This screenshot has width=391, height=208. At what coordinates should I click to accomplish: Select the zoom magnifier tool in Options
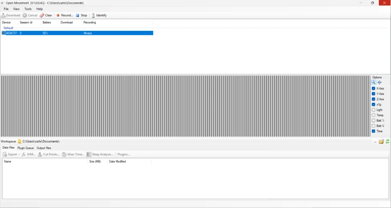373,82
